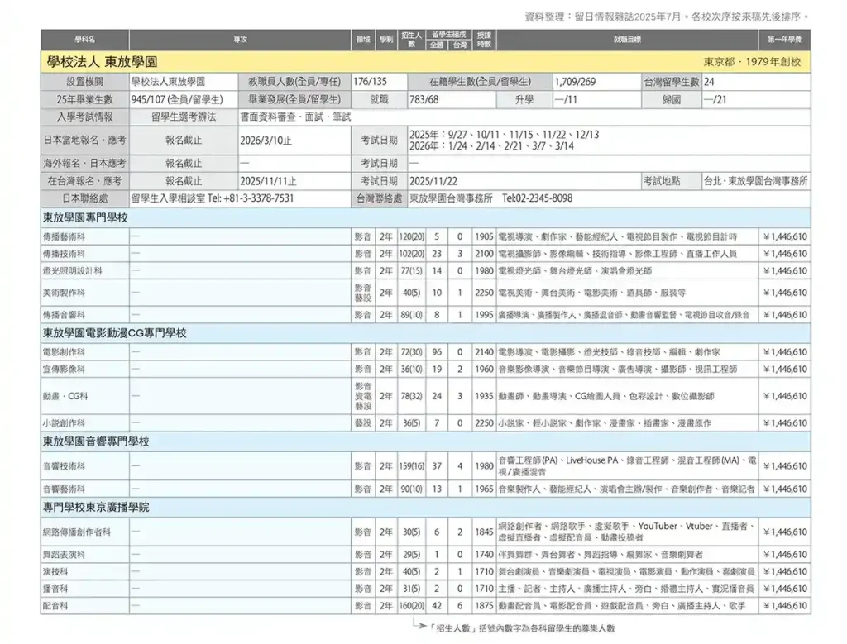Click the 東放學園電影動漫CG專門學校 heading
847x644 pixels.
click(114, 334)
